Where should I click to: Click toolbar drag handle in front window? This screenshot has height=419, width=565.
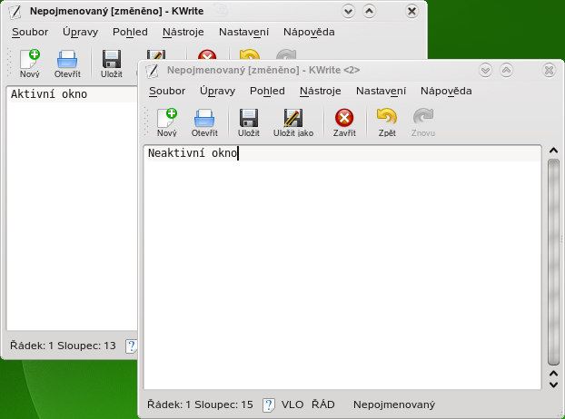146,122
